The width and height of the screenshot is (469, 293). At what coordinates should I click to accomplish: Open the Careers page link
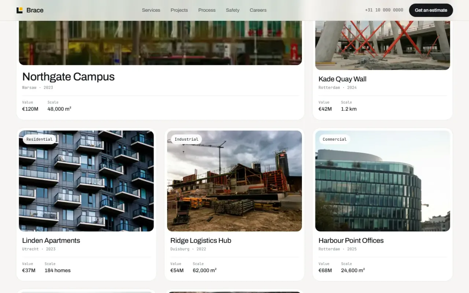pos(258,10)
